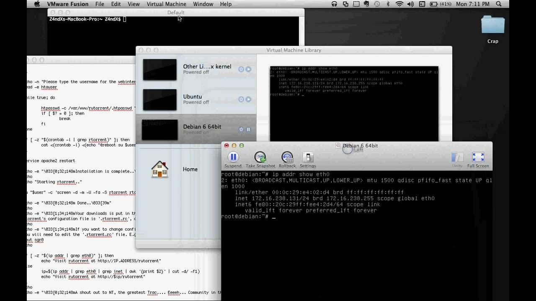Click the link/ether 00:0c:29:e4:02:d4 line
536x301 pixels.
pos(320,192)
